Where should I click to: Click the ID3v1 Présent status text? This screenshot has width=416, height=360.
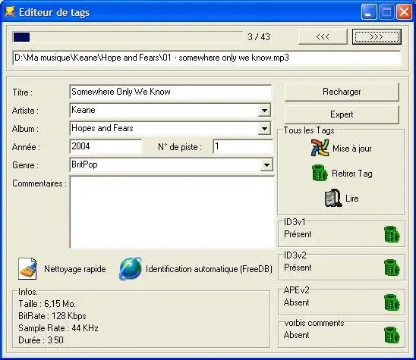[298, 234]
